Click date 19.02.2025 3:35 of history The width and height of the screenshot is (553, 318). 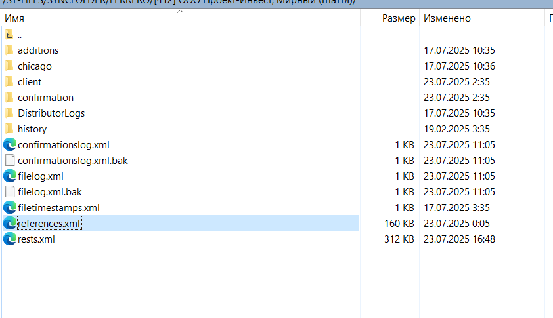pyautogui.click(x=456, y=129)
